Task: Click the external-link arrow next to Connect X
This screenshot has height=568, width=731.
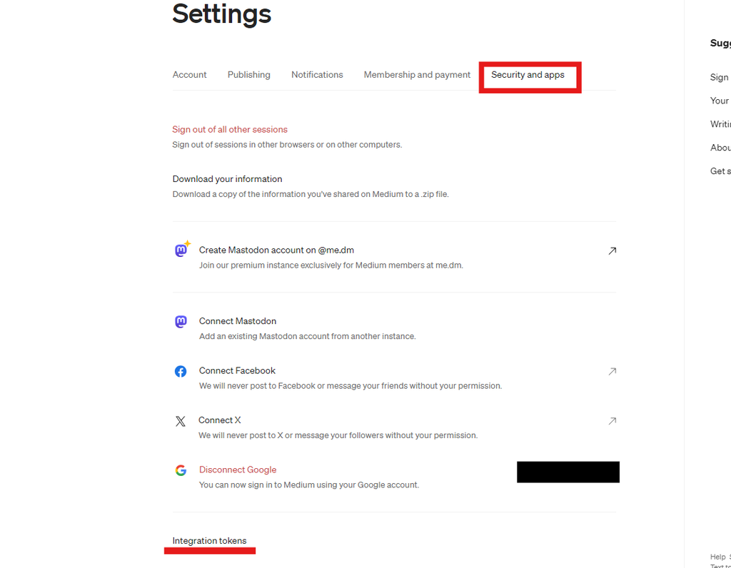Action: click(612, 421)
